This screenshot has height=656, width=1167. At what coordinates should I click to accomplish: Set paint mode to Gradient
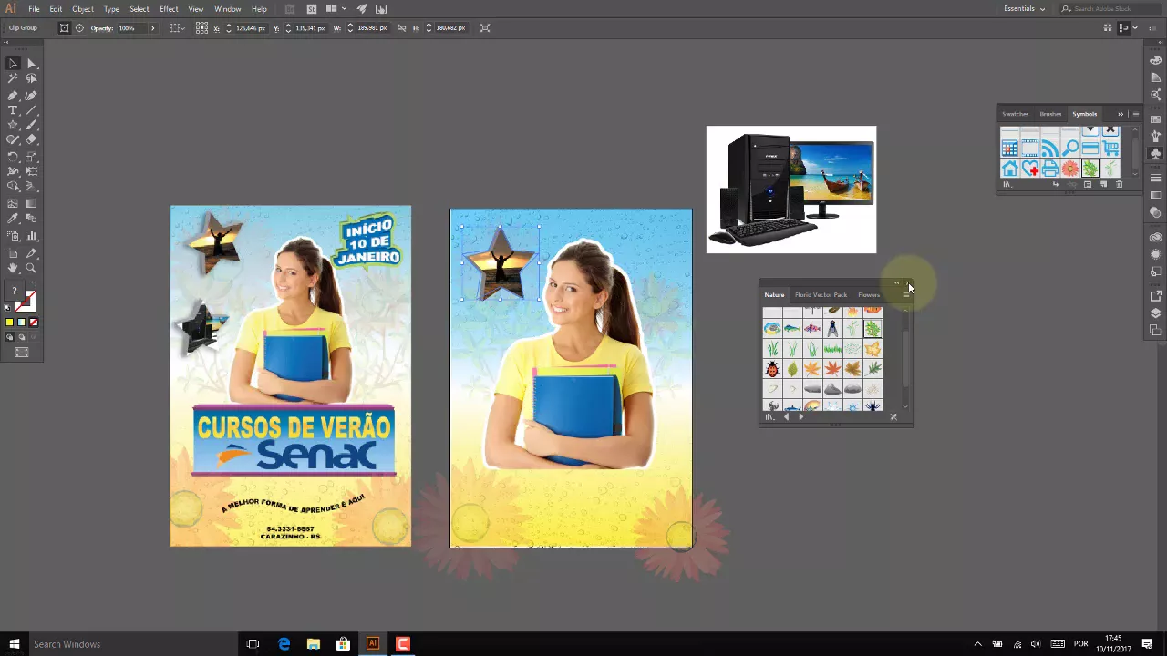point(22,322)
